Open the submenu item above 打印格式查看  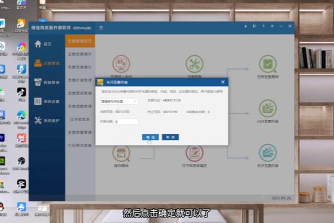pos(80,132)
